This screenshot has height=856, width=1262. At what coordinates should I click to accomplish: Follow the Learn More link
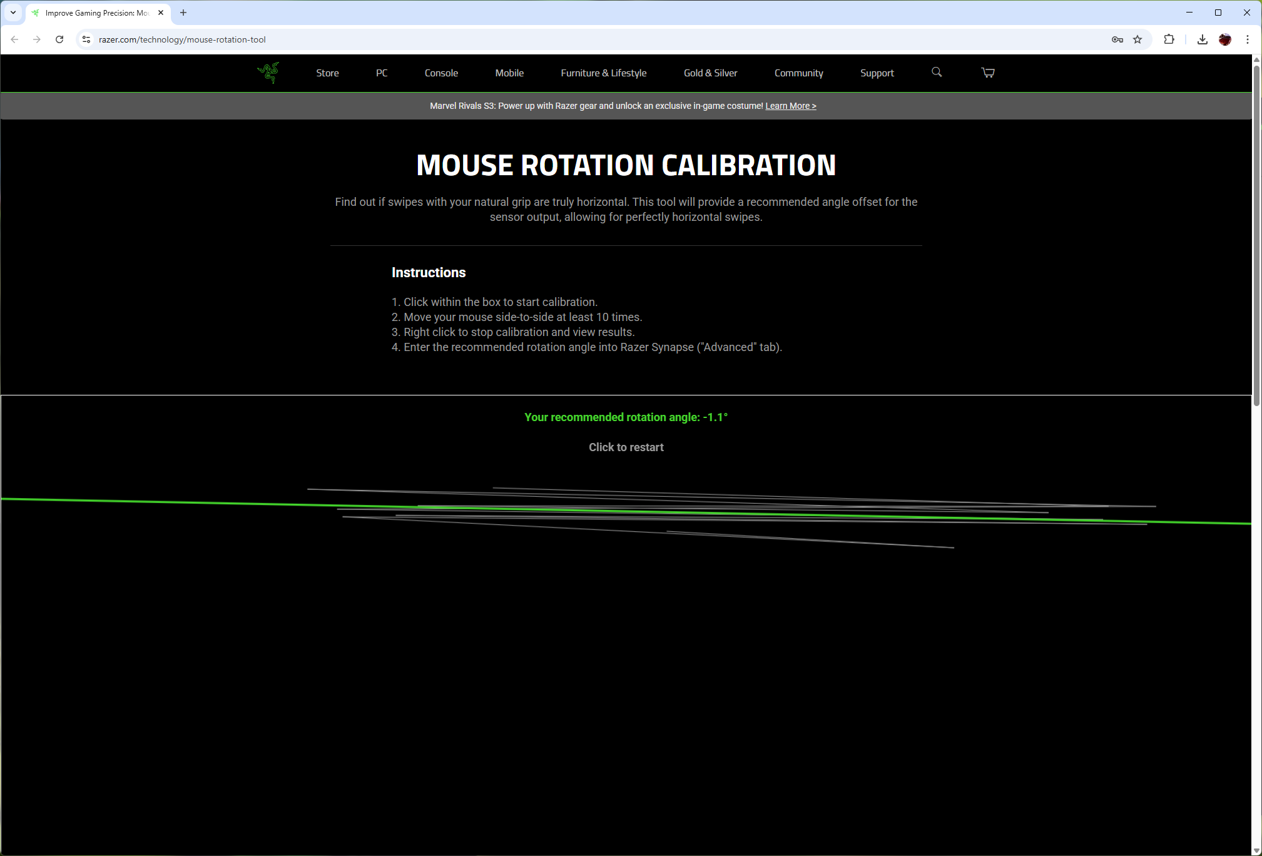[x=790, y=106]
